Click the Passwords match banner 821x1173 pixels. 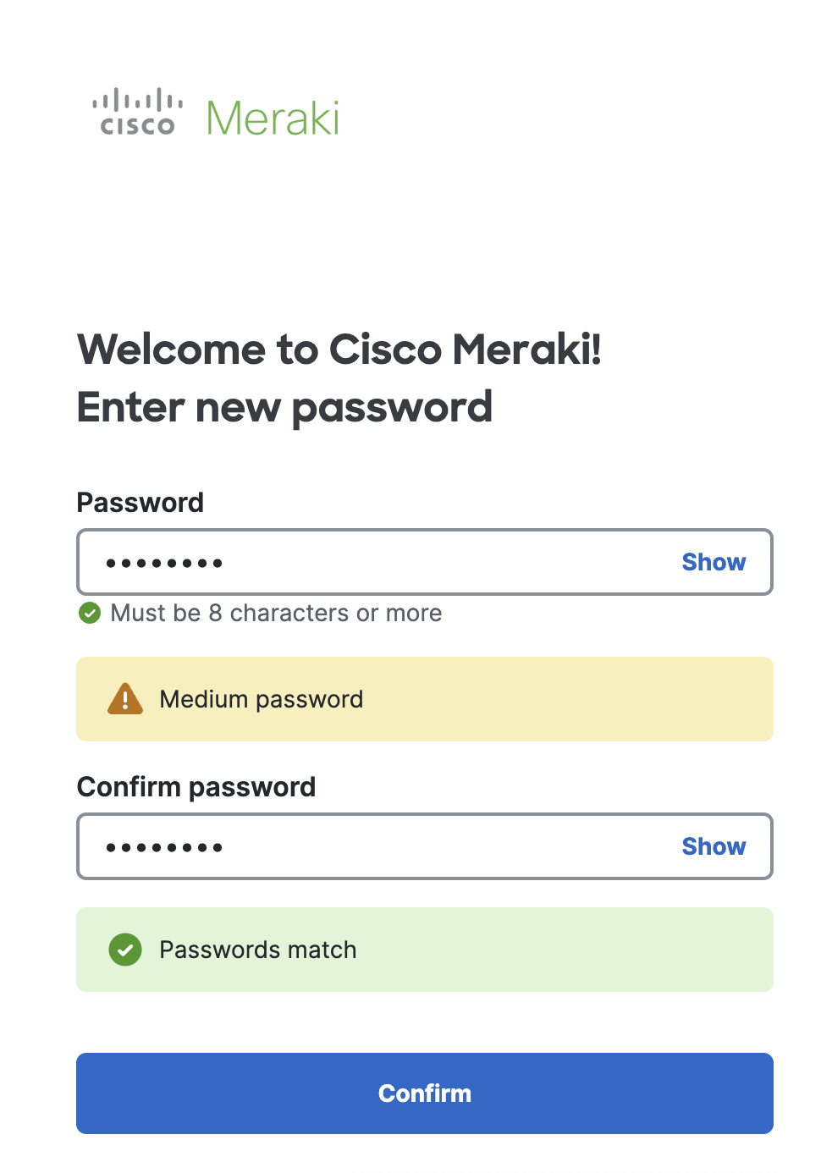tap(425, 950)
